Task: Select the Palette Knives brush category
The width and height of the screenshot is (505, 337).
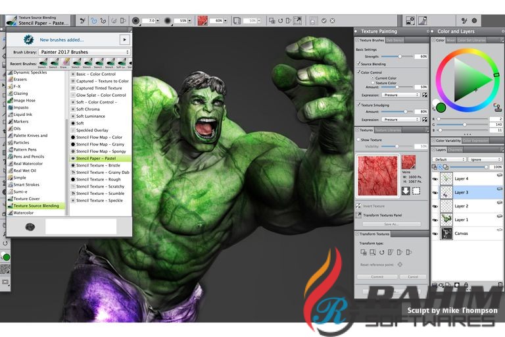Action: tap(30, 136)
